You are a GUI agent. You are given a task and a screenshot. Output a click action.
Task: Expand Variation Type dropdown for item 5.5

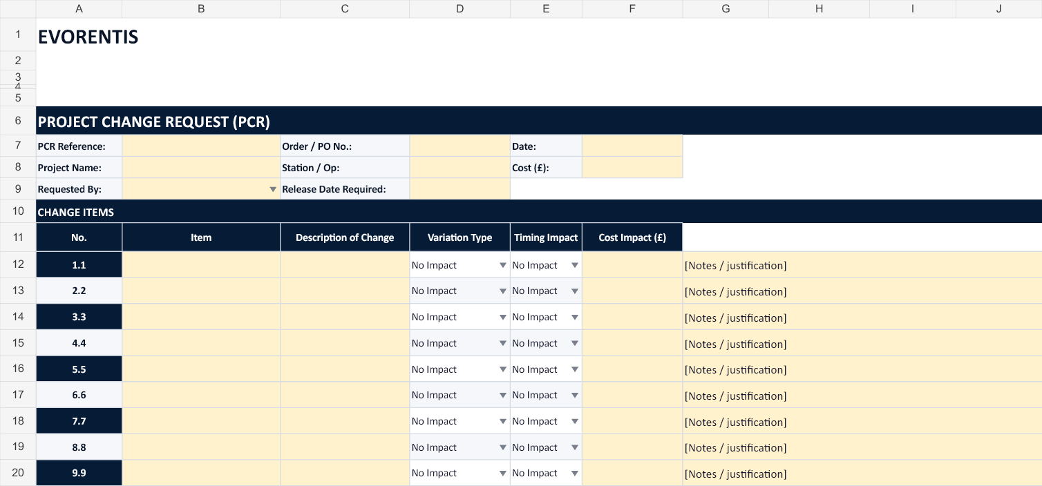[x=503, y=370]
